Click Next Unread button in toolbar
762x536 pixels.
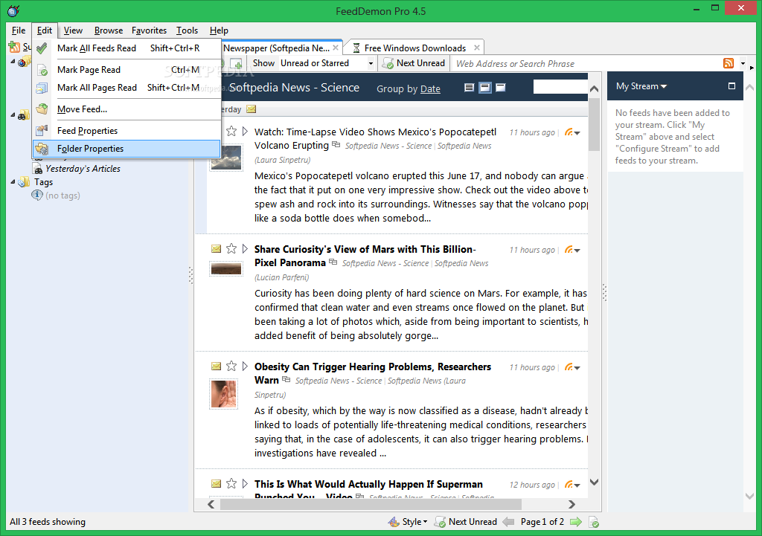coord(414,63)
